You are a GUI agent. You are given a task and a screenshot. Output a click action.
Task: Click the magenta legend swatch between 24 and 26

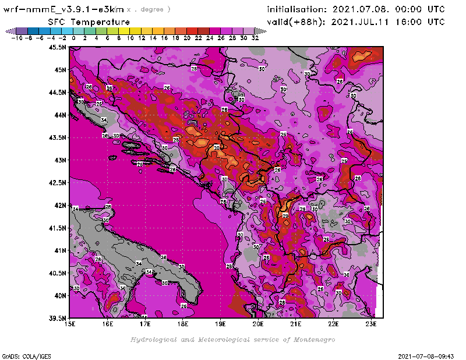coord(215,31)
